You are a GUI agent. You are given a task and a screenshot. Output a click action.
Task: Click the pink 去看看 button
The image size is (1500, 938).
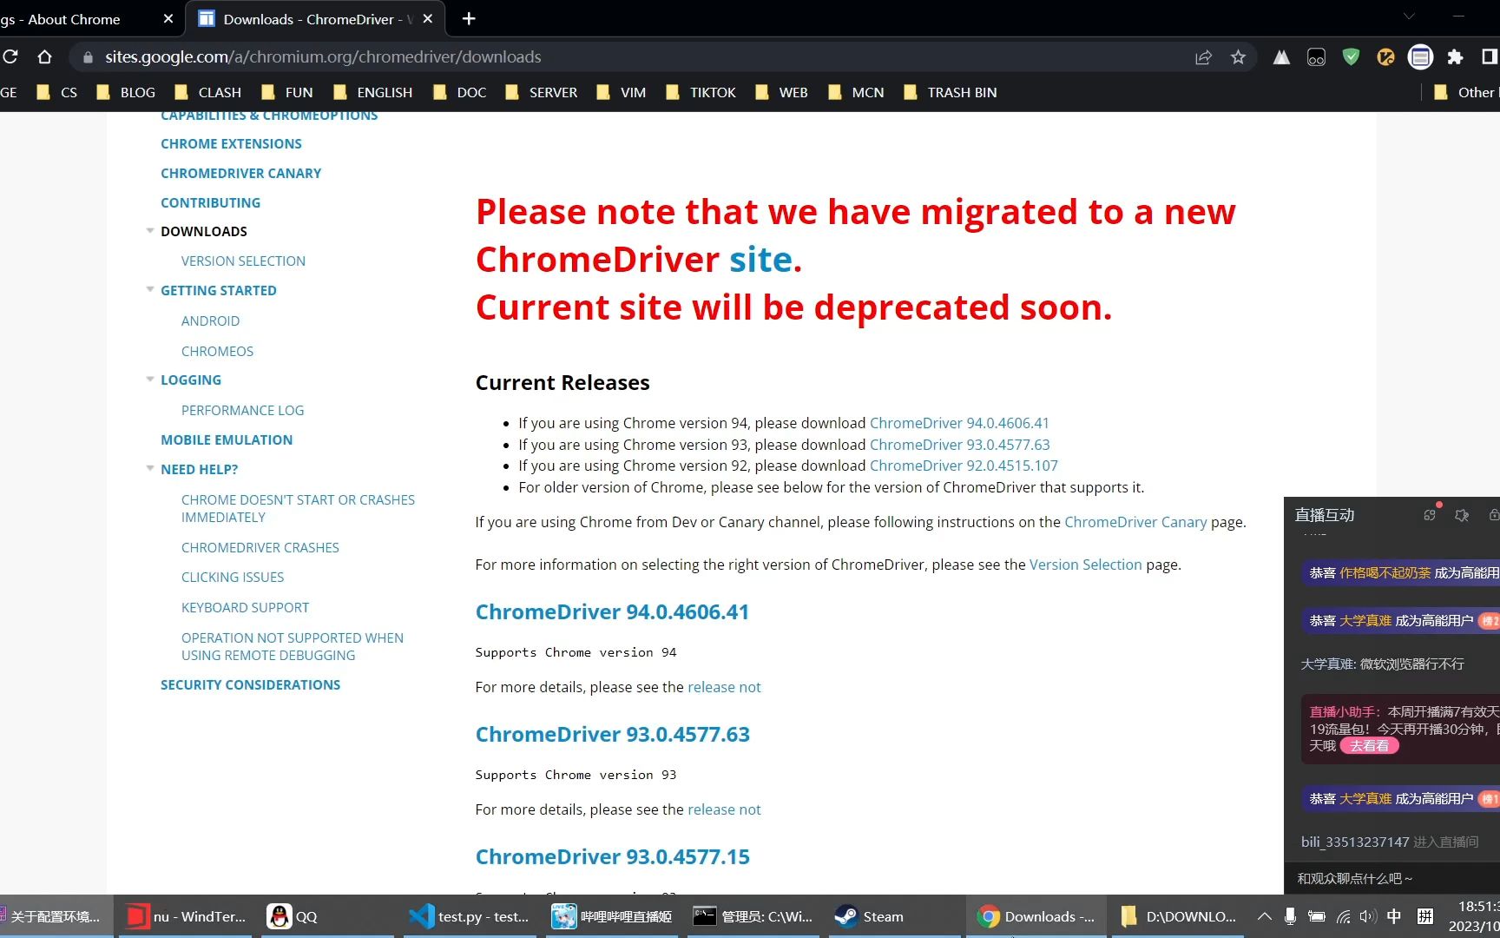[x=1369, y=745]
